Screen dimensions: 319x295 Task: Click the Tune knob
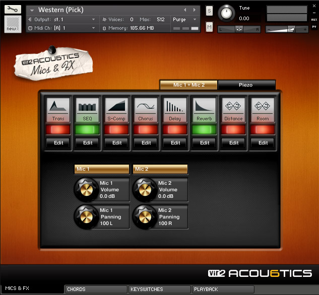click(228, 13)
